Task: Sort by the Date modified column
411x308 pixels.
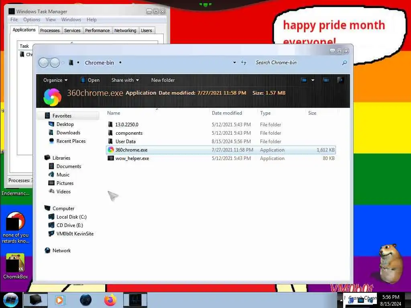Action: (x=227, y=113)
